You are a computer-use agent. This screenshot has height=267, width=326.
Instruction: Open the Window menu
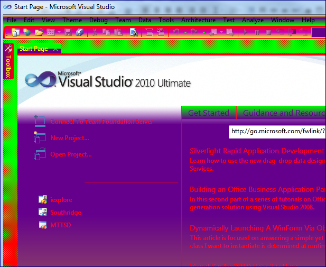pyautogui.click(x=283, y=20)
